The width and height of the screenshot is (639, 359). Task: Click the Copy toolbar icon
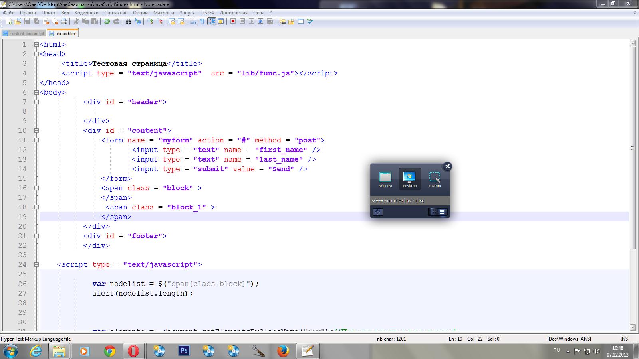point(85,21)
